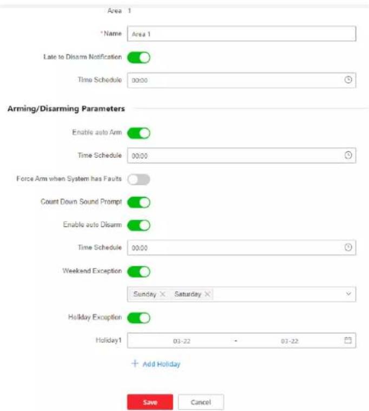Expand weekend days dropdown chevron

click(348, 293)
